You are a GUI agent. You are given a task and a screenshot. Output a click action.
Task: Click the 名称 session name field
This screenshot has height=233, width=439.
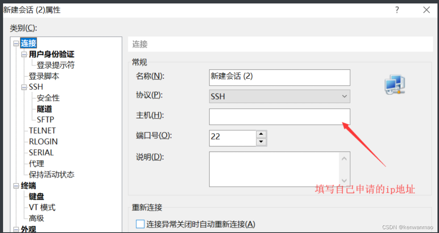(x=279, y=78)
